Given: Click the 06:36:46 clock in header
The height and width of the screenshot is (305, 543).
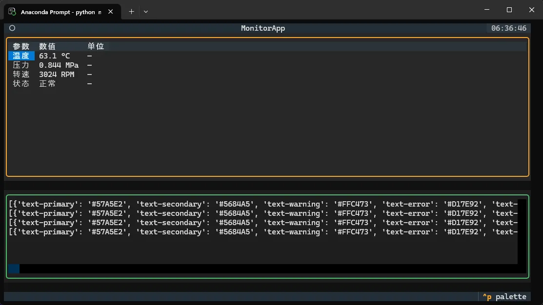Looking at the screenshot, I should (x=509, y=28).
